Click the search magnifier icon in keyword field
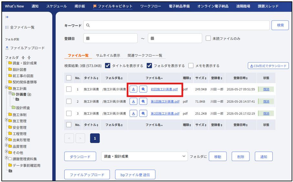The image size is (293, 182). point(88,25)
